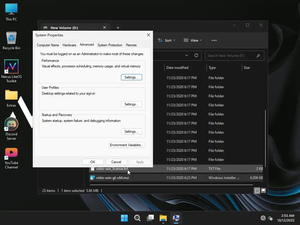
Task: Click the TXT File type cell
Action: pyautogui.click(x=214, y=168)
